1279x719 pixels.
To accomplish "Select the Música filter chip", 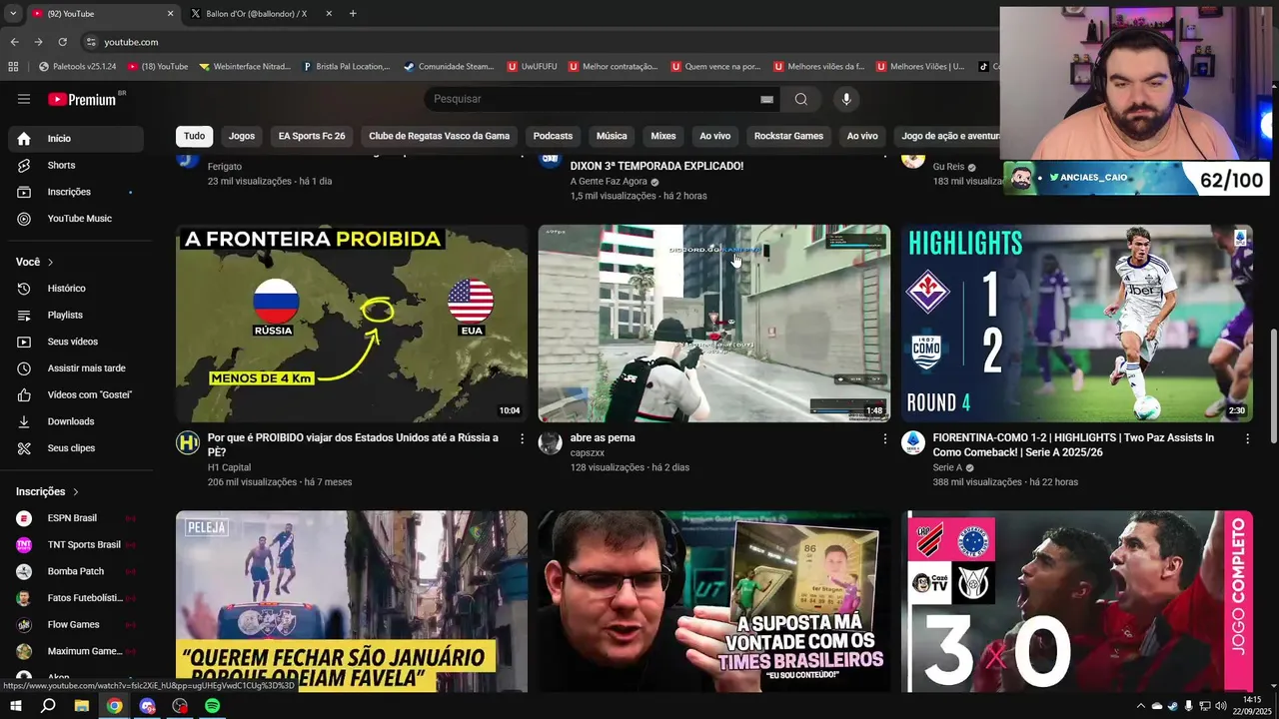I will 612,136.
